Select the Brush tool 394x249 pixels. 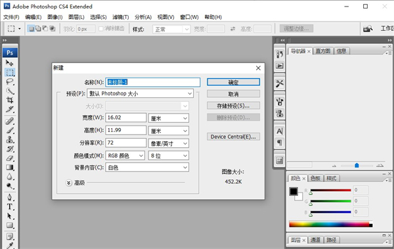point(10,131)
